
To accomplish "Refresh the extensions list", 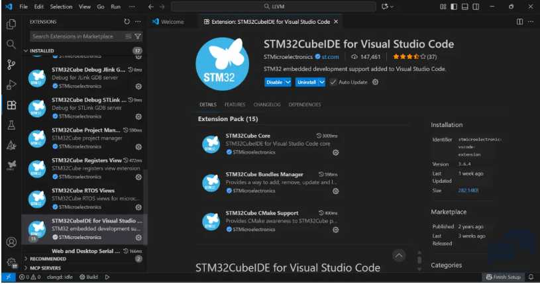I will (127, 21).
